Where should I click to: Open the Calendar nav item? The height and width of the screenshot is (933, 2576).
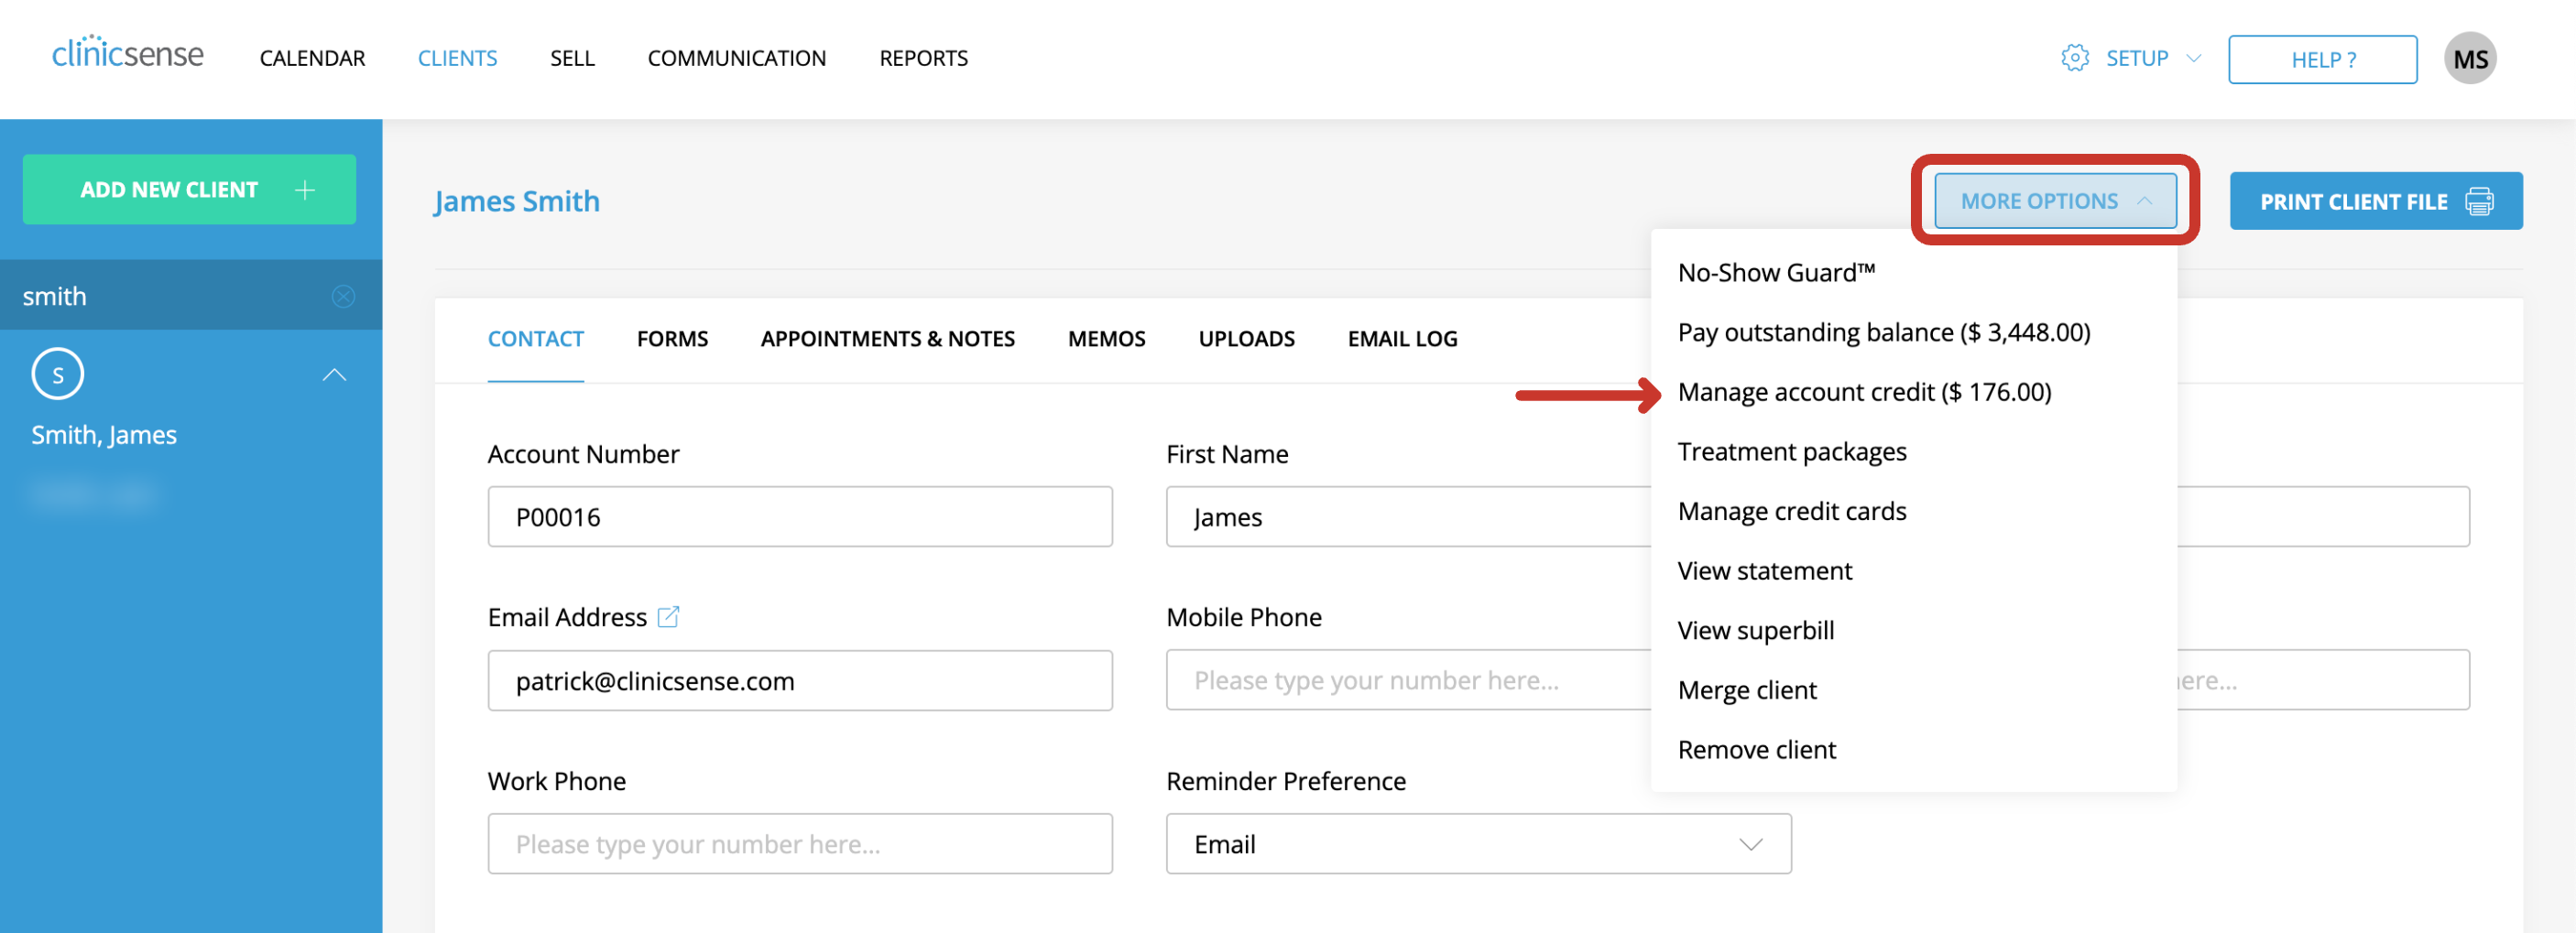pos(312,58)
